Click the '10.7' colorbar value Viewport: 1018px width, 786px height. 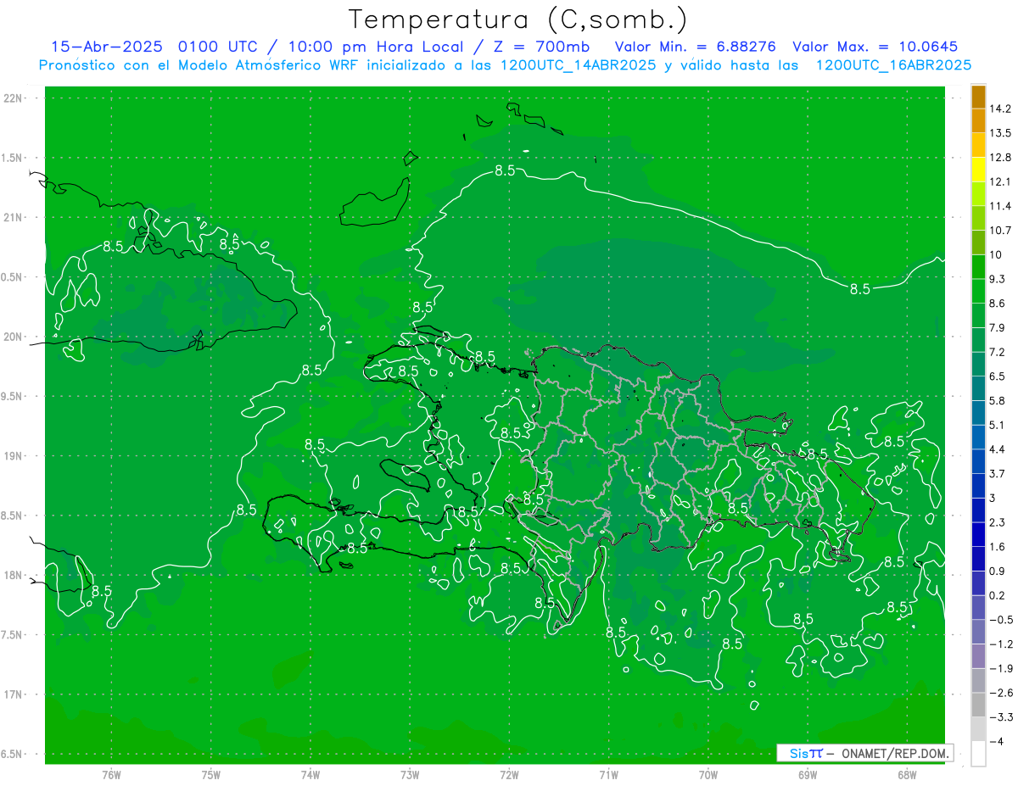[x=1001, y=231]
